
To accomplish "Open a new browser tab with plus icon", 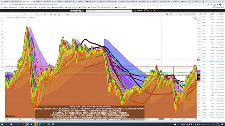I will tap(203, 1).
